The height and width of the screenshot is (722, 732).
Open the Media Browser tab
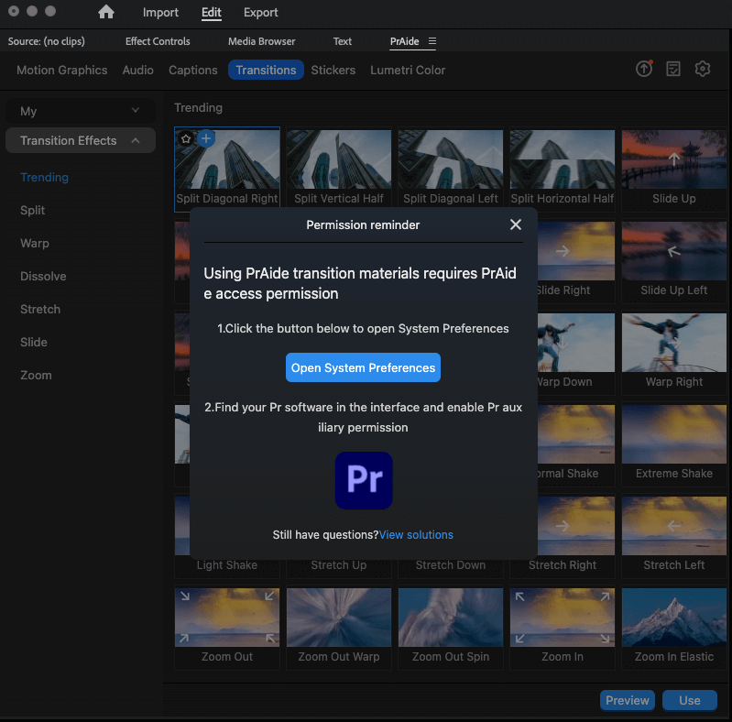point(261,41)
